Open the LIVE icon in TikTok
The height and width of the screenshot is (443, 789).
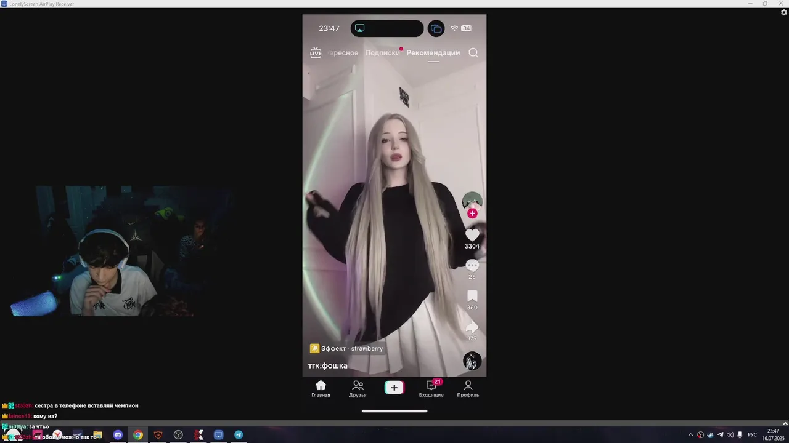coord(316,53)
